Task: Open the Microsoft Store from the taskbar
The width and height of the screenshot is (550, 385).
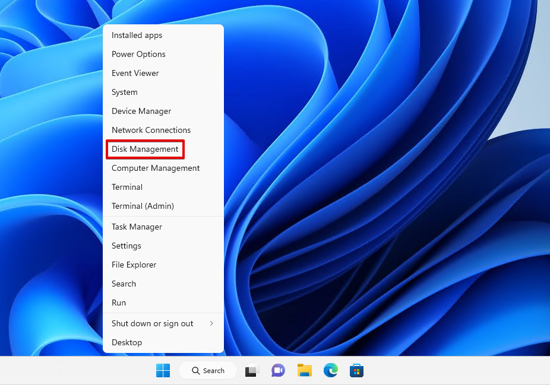Action: (x=356, y=370)
